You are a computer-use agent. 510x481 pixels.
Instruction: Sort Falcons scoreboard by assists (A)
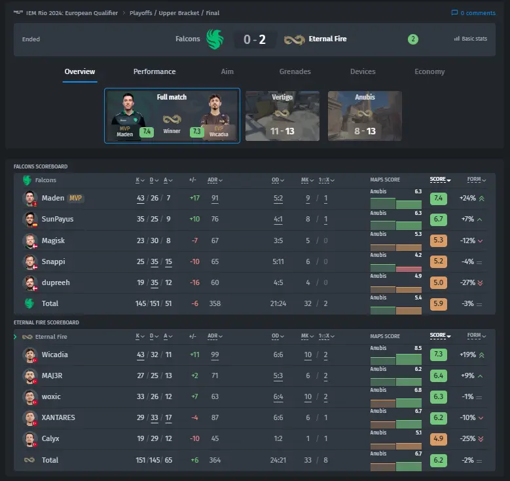tap(168, 180)
